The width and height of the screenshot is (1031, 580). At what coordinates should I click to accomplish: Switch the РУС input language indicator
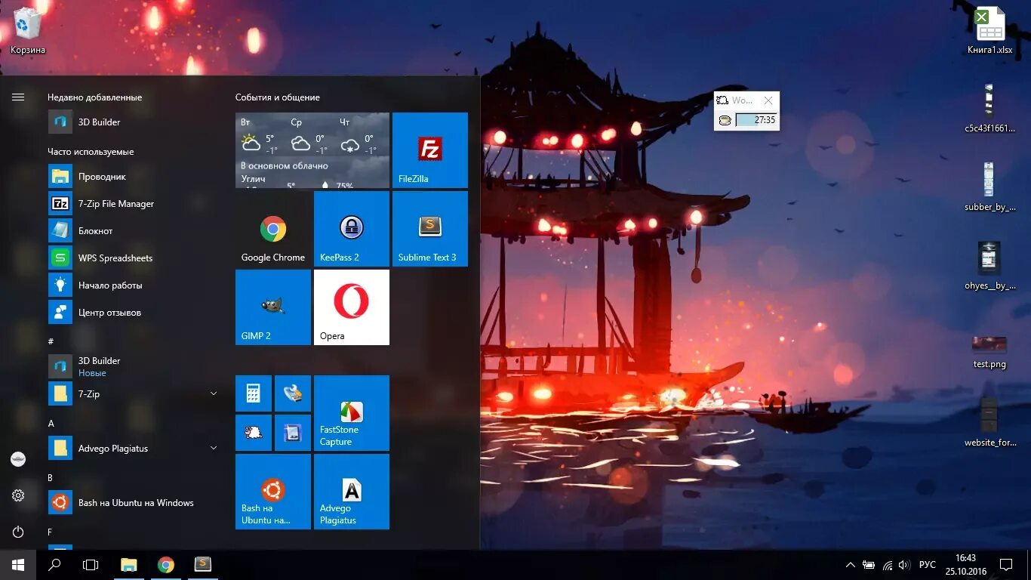928,565
